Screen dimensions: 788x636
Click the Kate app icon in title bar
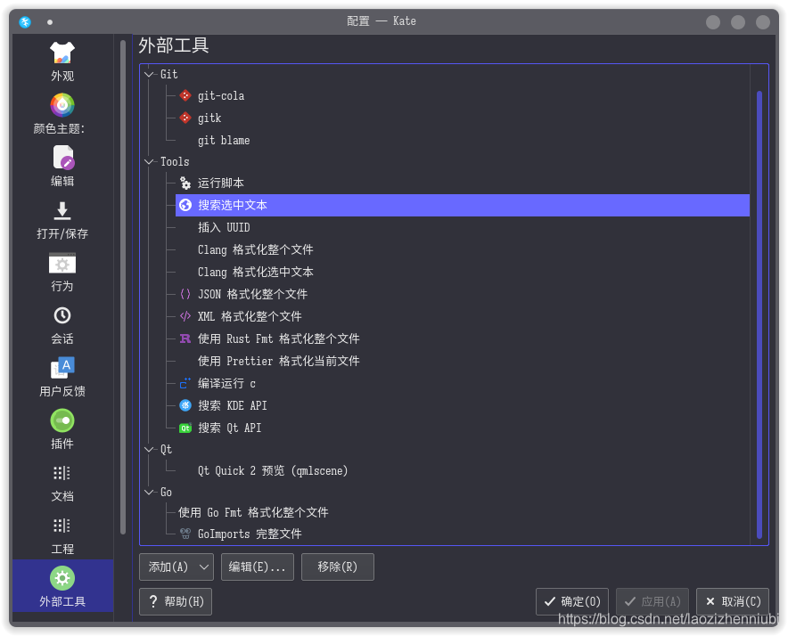25,21
